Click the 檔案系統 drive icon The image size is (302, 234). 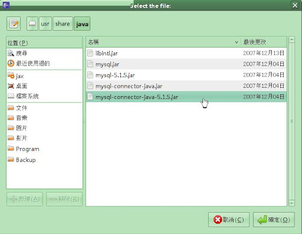pyautogui.click(x=11, y=96)
